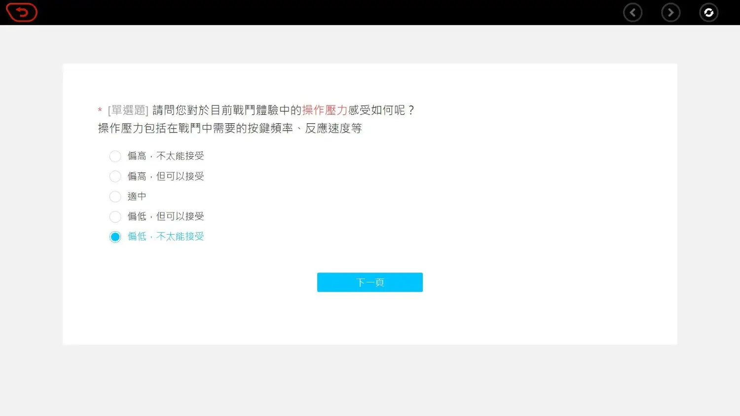The height and width of the screenshot is (416, 740).
Task: Go back with the left chevron icon
Action: coord(632,13)
